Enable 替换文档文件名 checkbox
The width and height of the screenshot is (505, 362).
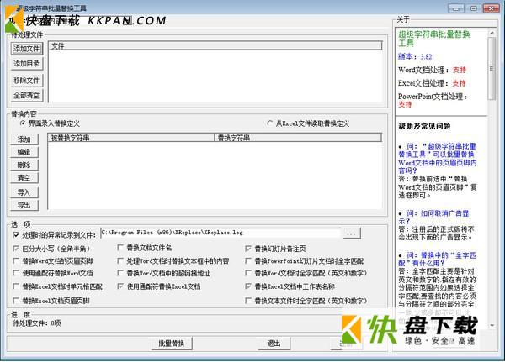click(120, 248)
